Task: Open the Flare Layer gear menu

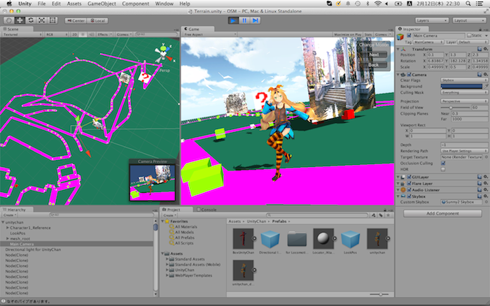Action: (485, 184)
